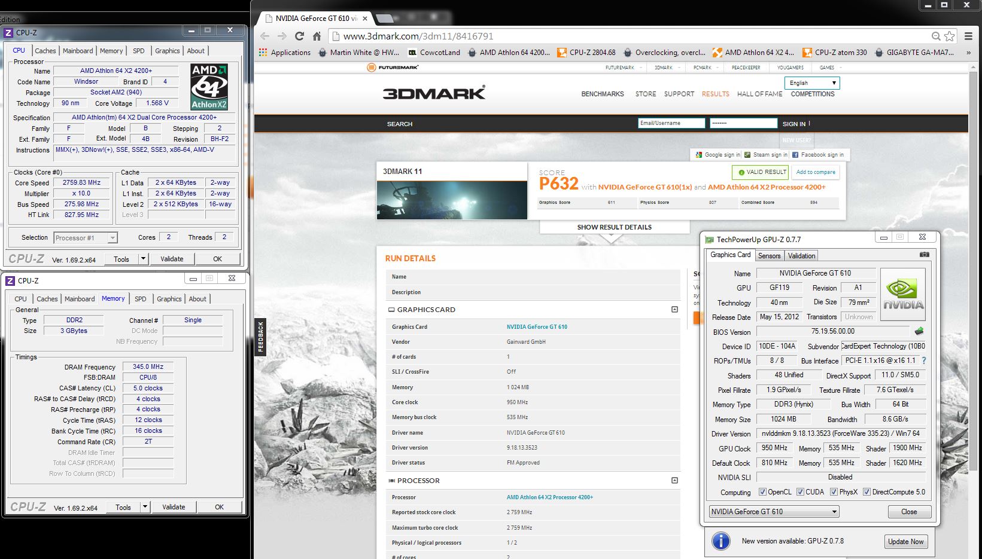Open the Sensors tab in GPU-Z
Viewport: 982px width, 559px height.
pyautogui.click(x=769, y=256)
